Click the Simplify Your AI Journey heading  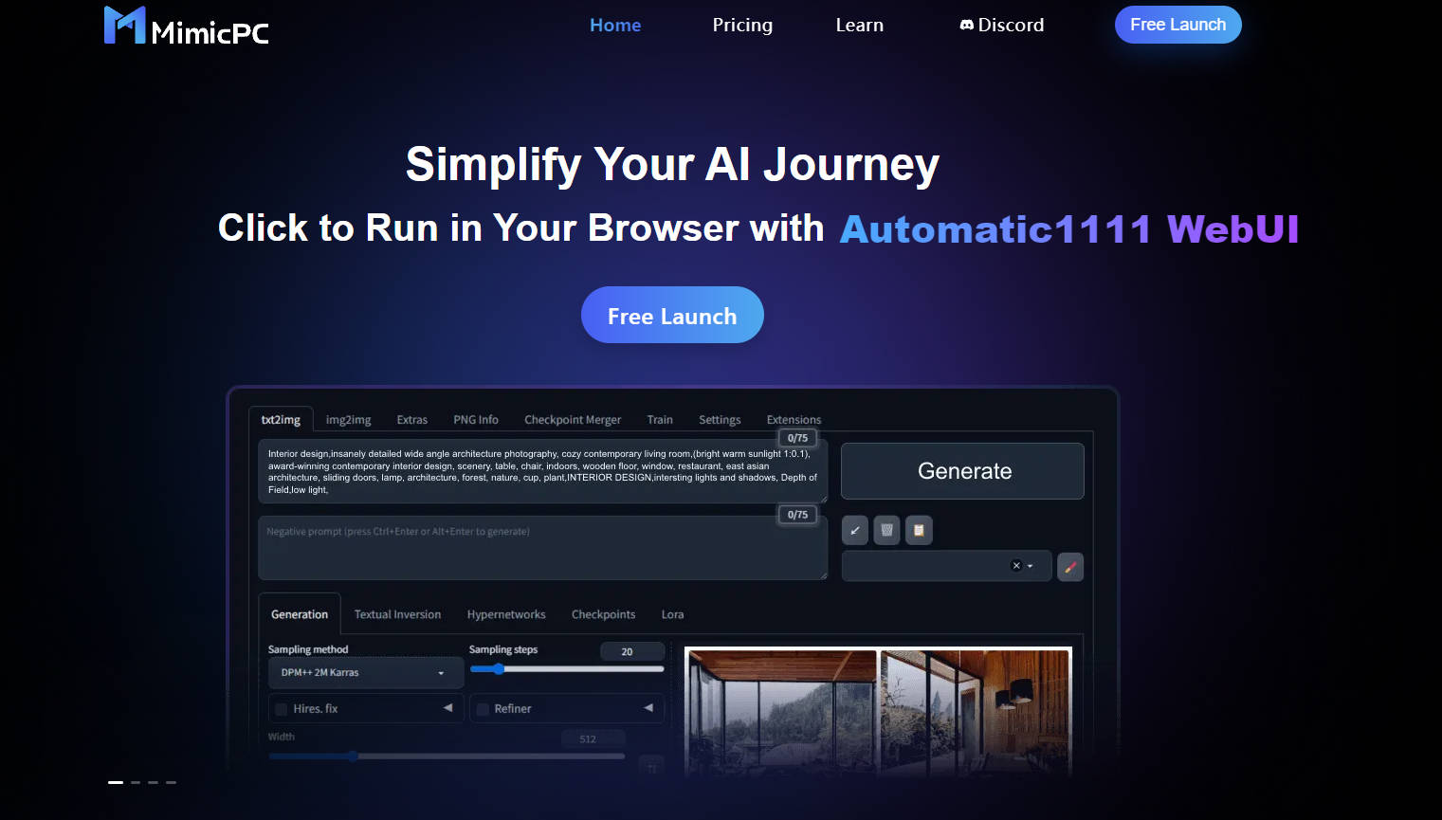[672, 164]
